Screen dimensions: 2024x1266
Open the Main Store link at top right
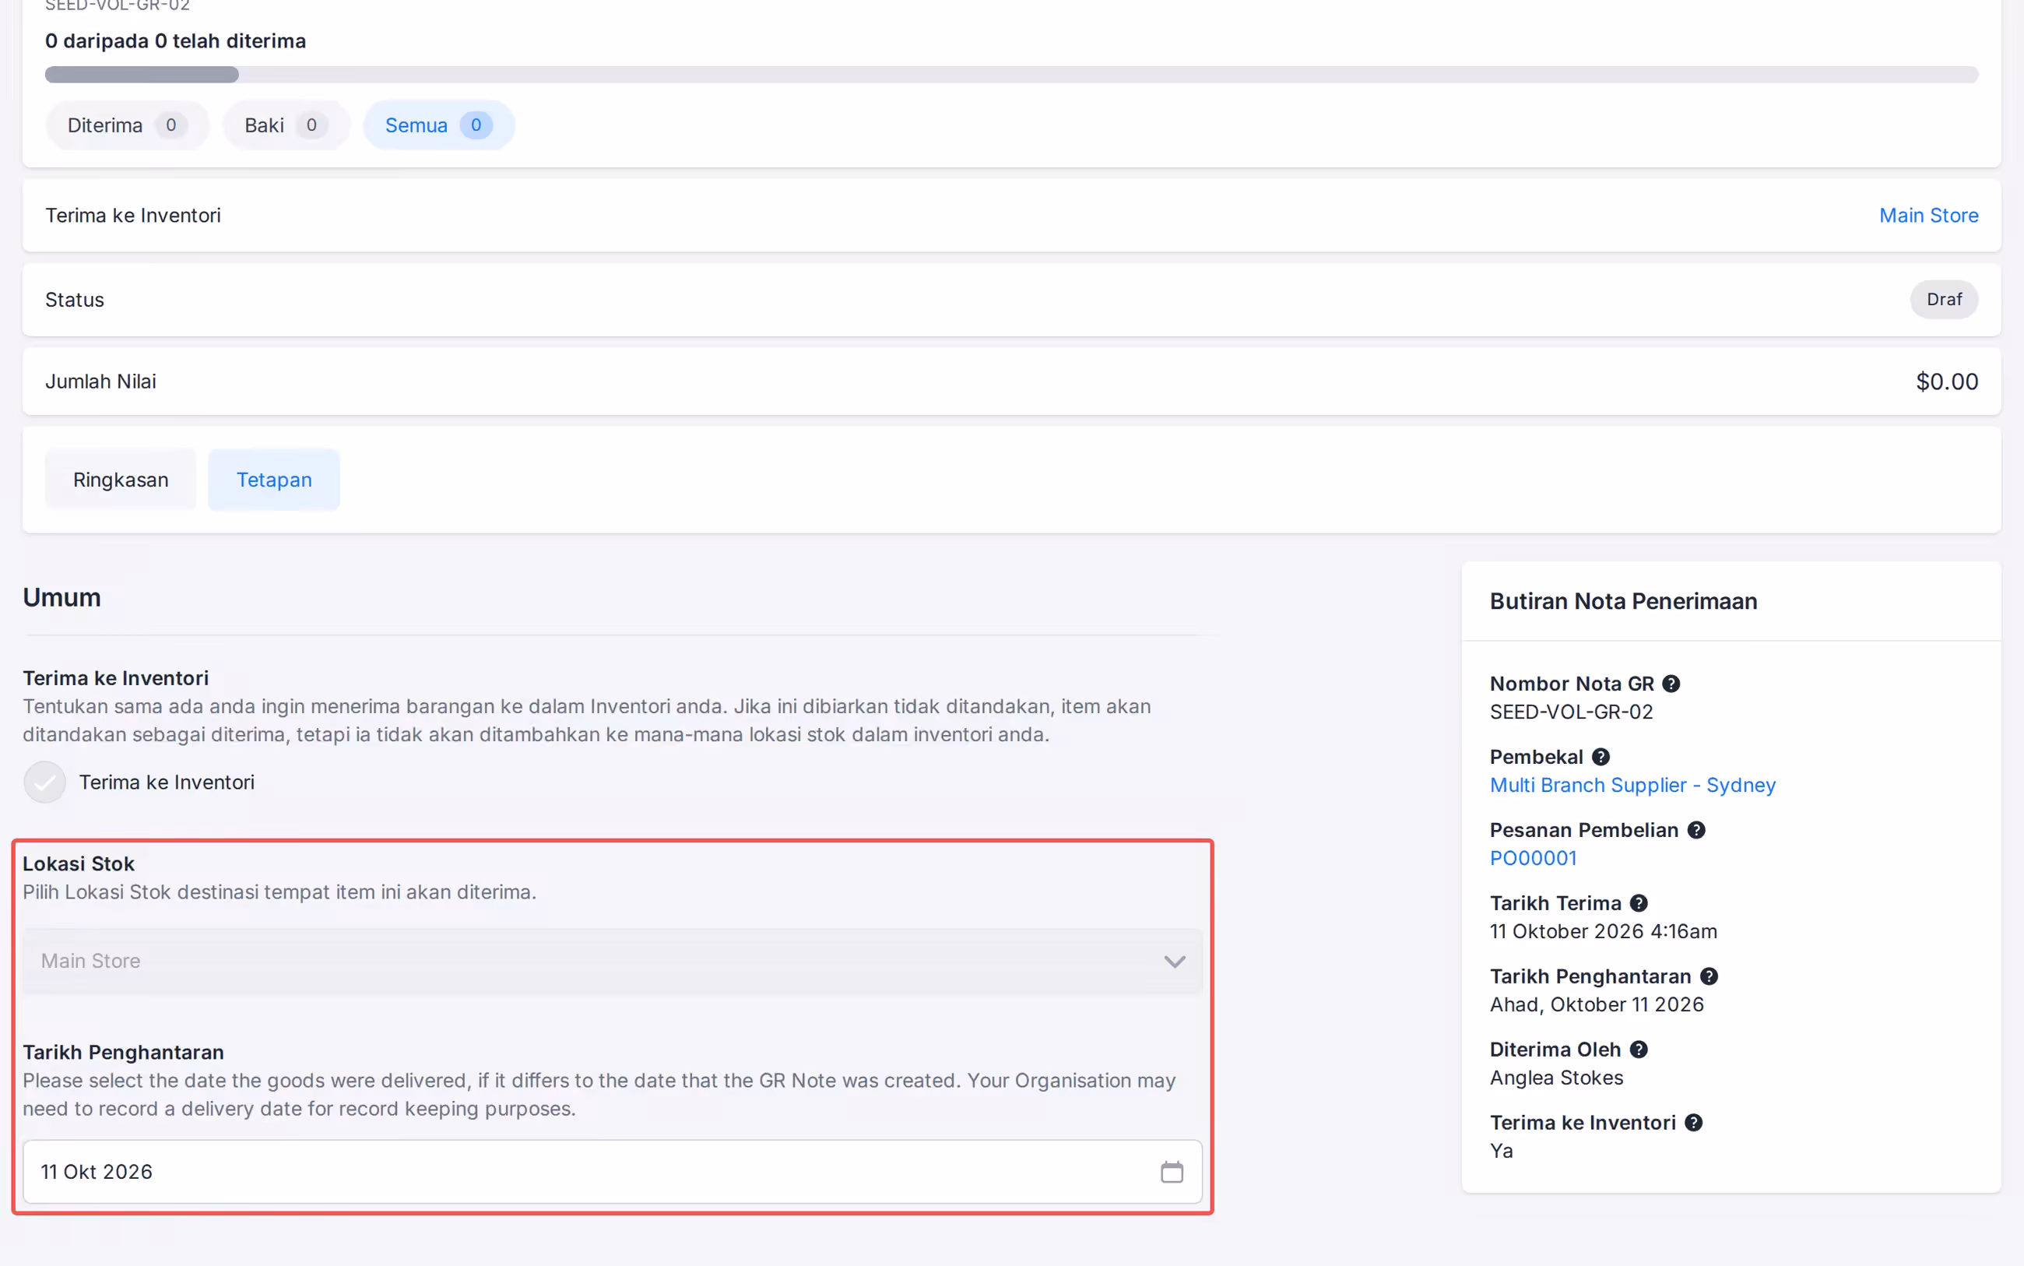[x=1928, y=215]
